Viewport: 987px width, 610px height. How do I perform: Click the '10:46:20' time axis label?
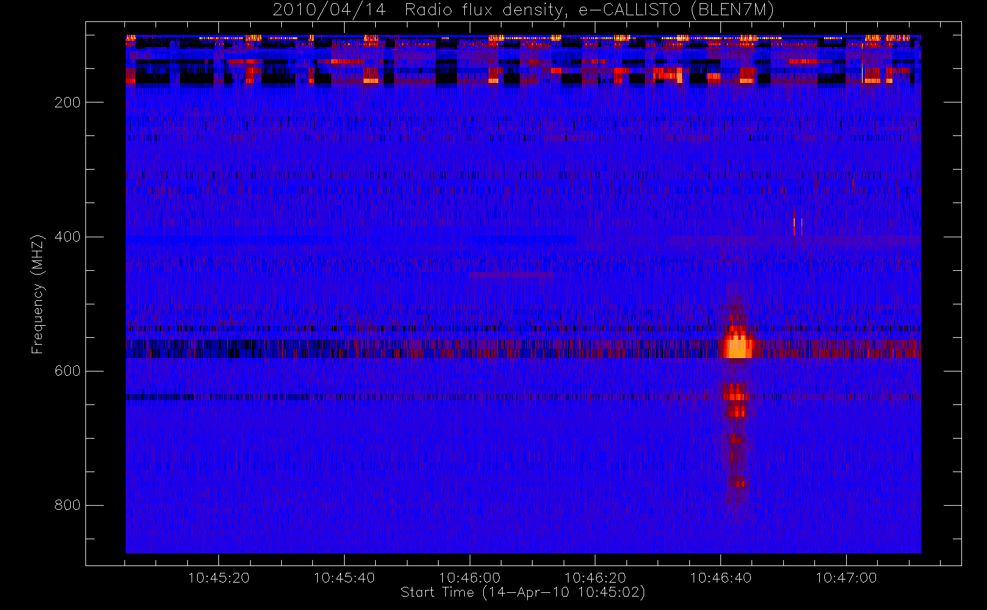pos(595,578)
